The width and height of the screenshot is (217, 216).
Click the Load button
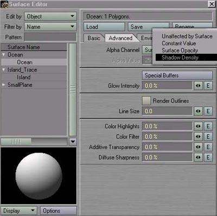pyautogui.click(x=104, y=27)
